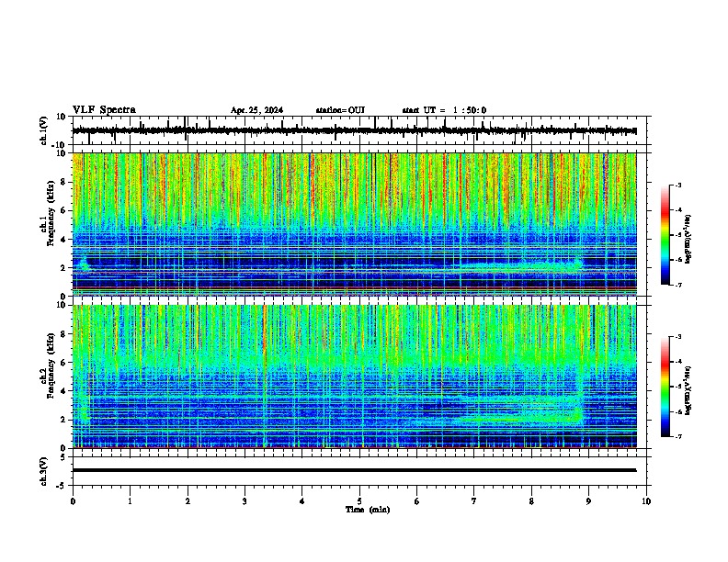Click the "6" kHz tick on ch.2 spectrogram axis
This screenshot has height=562, width=728.
pos(63,363)
